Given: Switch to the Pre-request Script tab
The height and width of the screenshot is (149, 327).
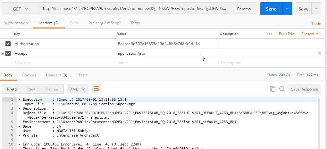Looking at the screenshot, I should pyautogui.click(x=105, y=23).
